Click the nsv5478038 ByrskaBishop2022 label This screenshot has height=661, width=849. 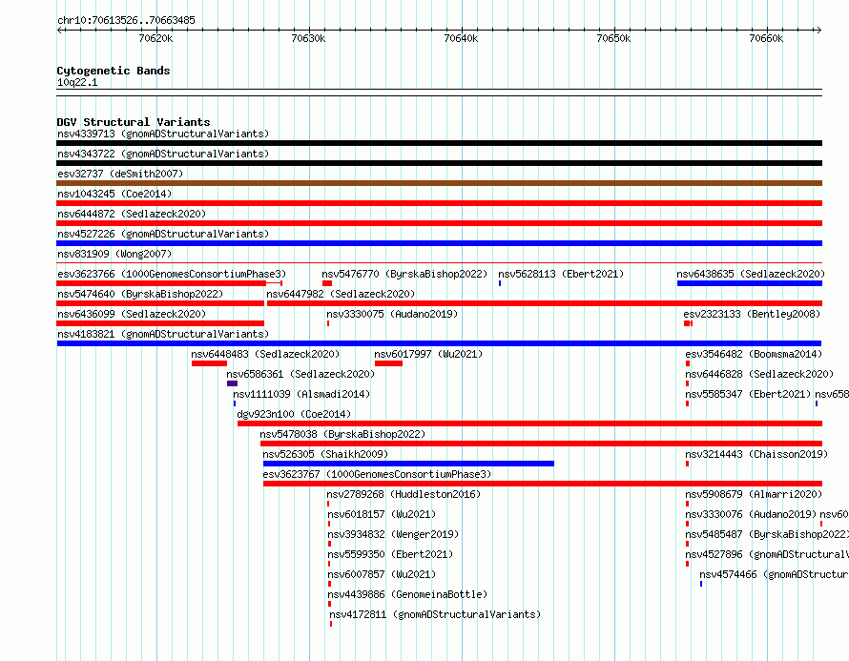pyautogui.click(x=342, y=434)
